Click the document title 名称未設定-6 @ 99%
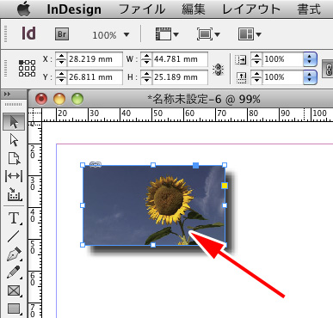This screenshot has width=333, height=318. click(204, 100)
